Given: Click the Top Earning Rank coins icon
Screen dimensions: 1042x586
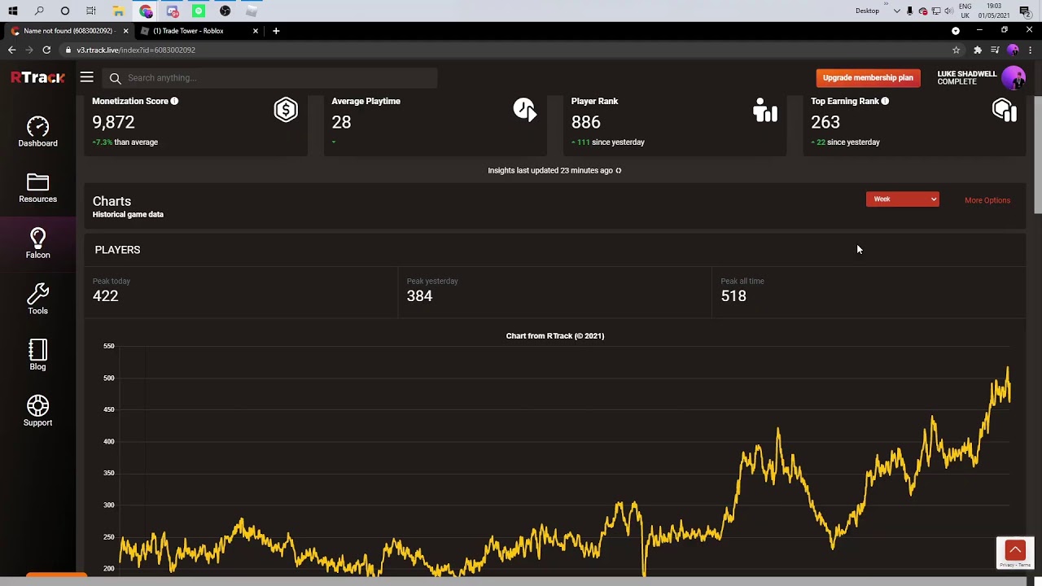Looking at the screenshot, I should (x=1005, y=110).
